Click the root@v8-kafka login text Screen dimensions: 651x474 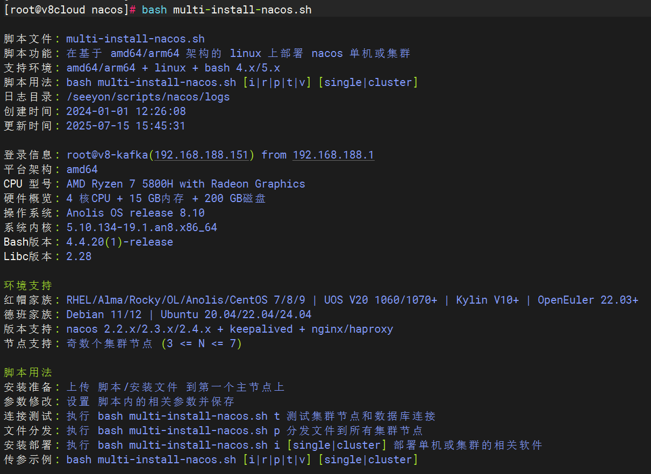point(107,155)
